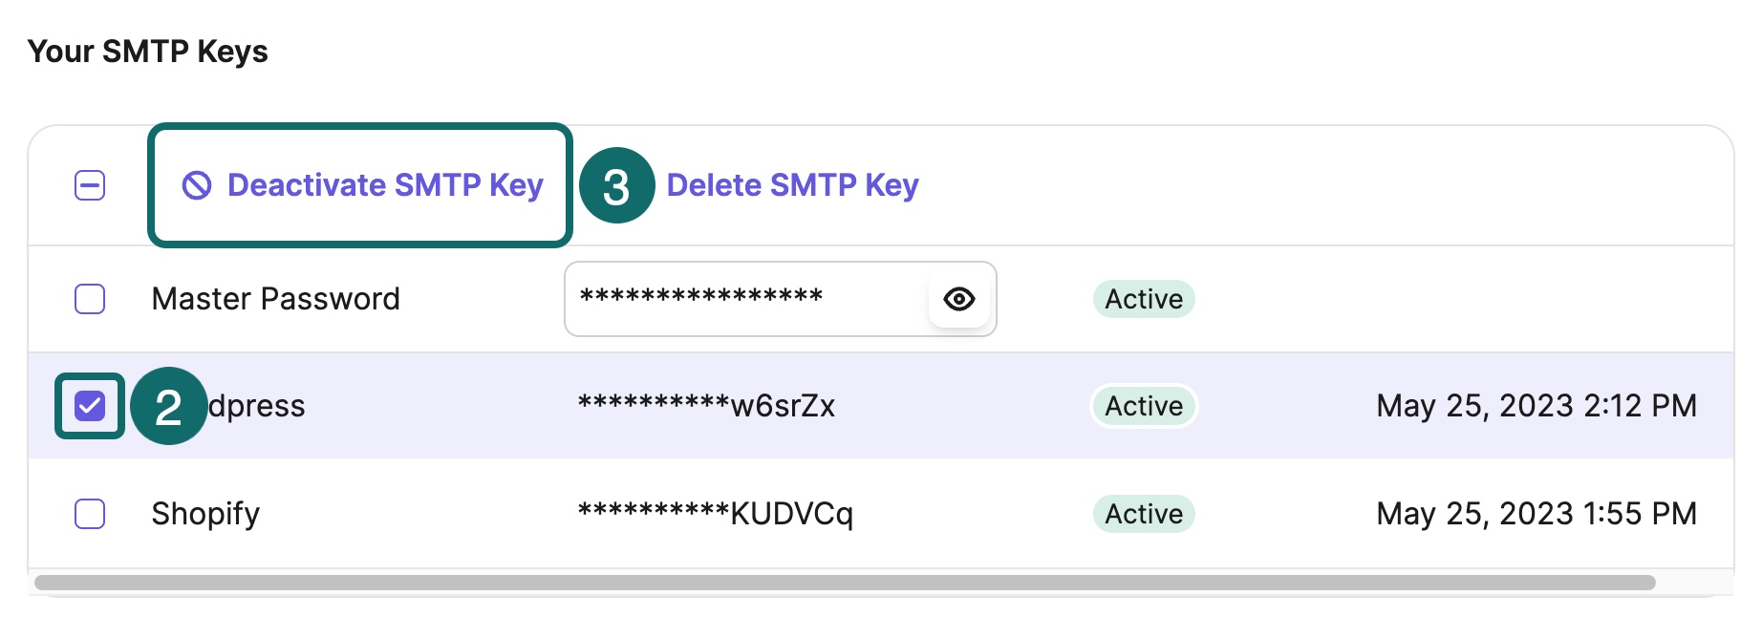This screenshot has width=1762, height=617.
Task: Click step 2 numbered badge
Action: [x=168, y=406]
